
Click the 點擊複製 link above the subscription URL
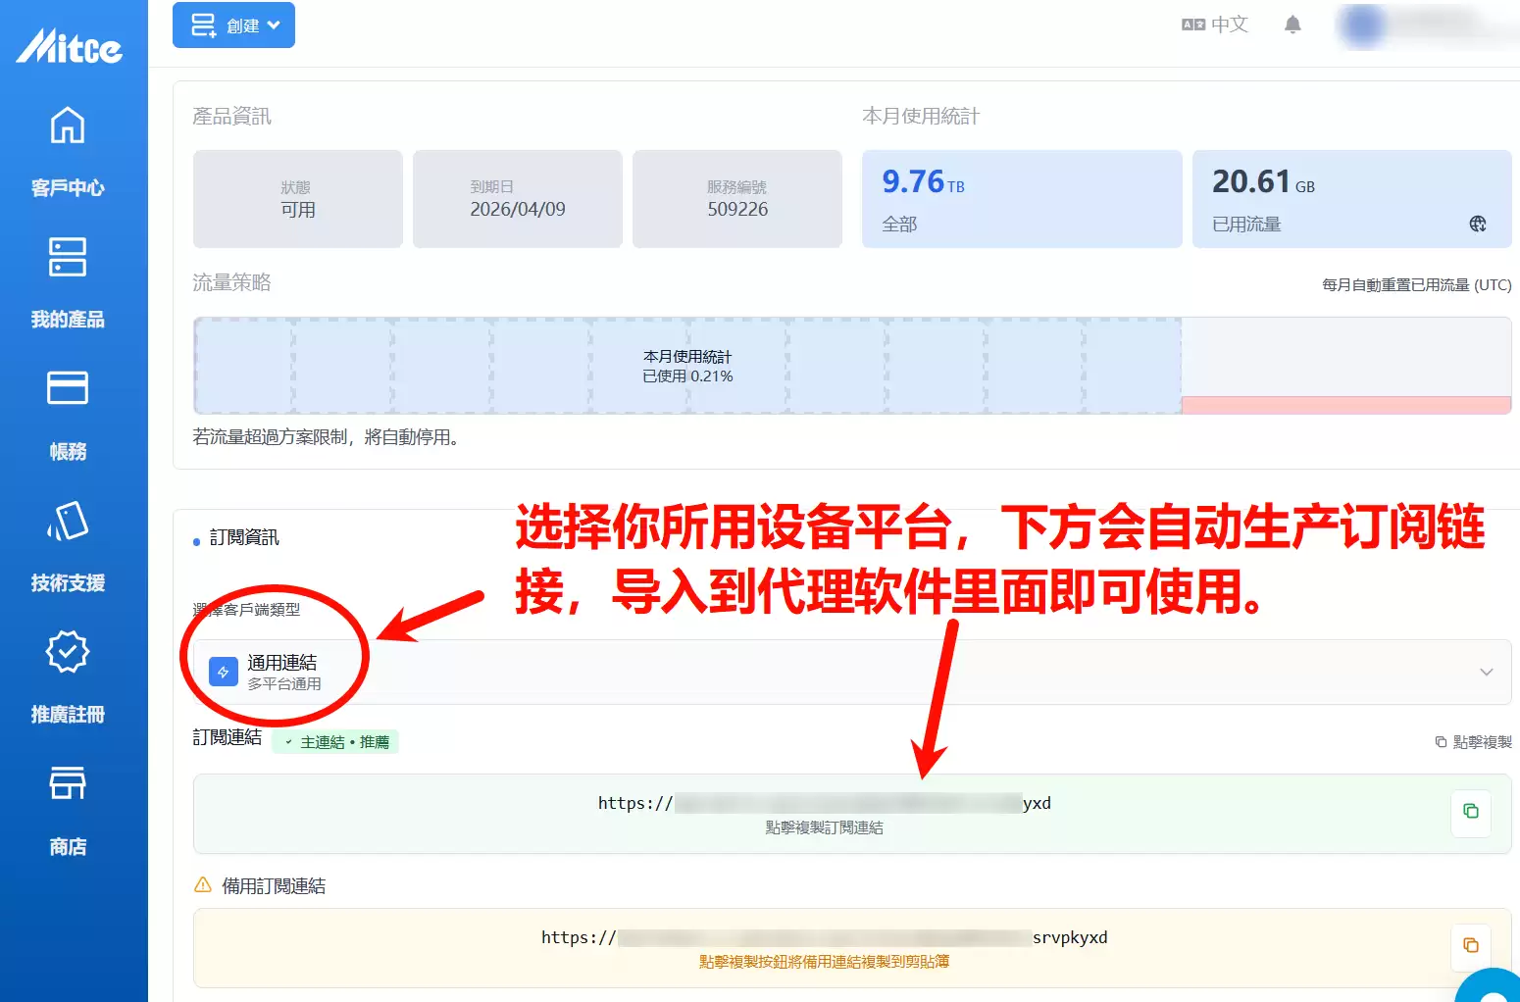(1472, 742)
